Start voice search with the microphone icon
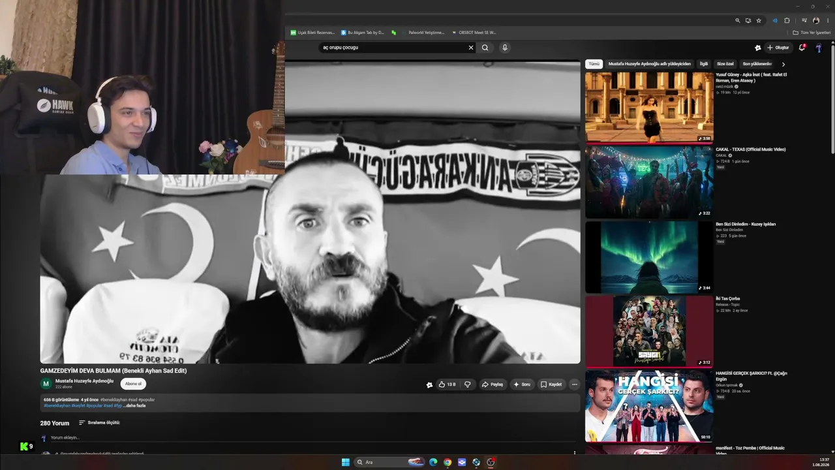Viewport: 835px width, 470px height. pyautogui.click(x=504, y=48)
